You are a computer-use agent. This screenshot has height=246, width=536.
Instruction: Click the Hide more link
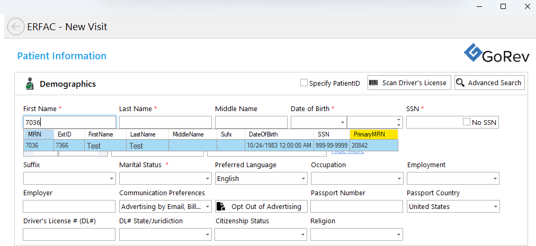pyautogui.click(x=348, y=152)
